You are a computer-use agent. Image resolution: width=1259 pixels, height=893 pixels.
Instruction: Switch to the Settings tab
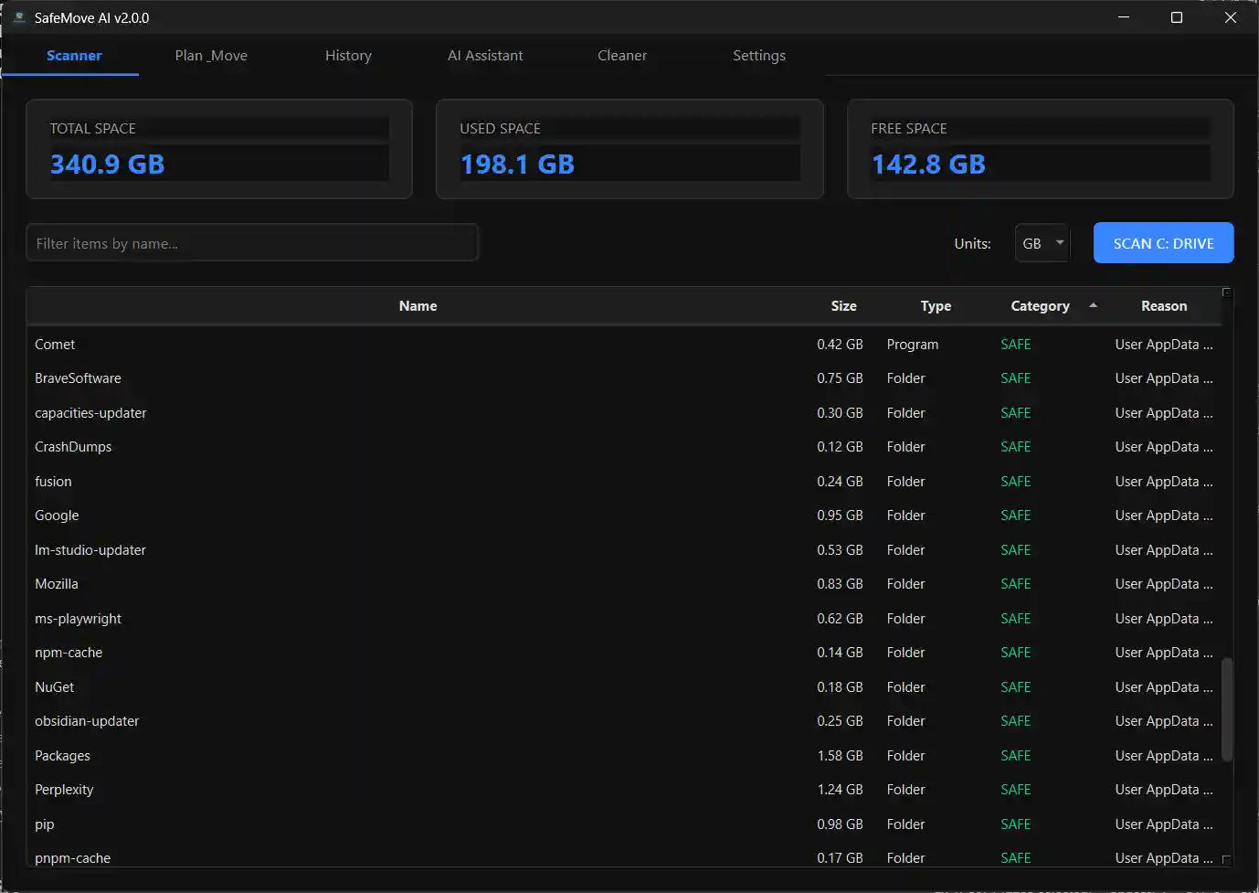click(758, 56)
